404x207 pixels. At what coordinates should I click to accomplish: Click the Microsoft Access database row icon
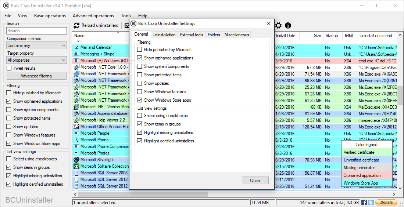point(76,113)
